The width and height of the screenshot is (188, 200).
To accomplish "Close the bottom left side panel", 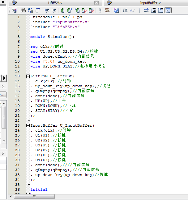I will click(x=3, y=153).
